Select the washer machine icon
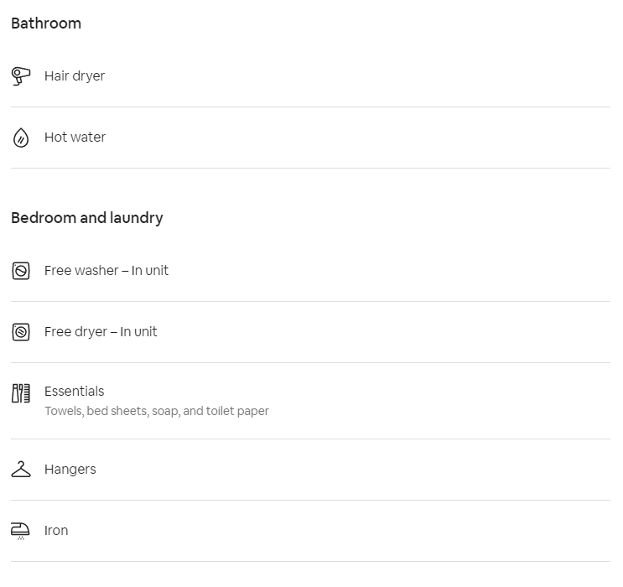Screen dimensions: 623x587 point(21,271)
